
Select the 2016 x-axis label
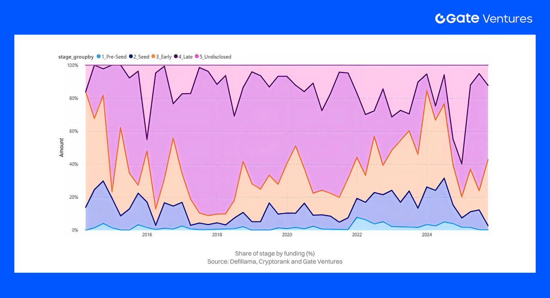(x=147, y=235)
